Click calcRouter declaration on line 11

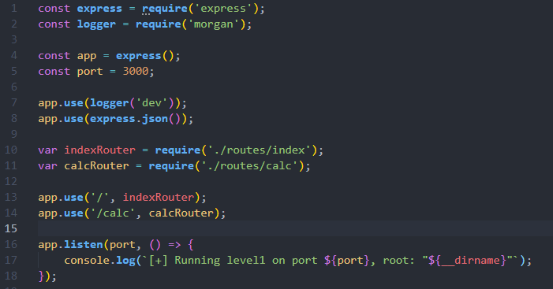(96, 166)
